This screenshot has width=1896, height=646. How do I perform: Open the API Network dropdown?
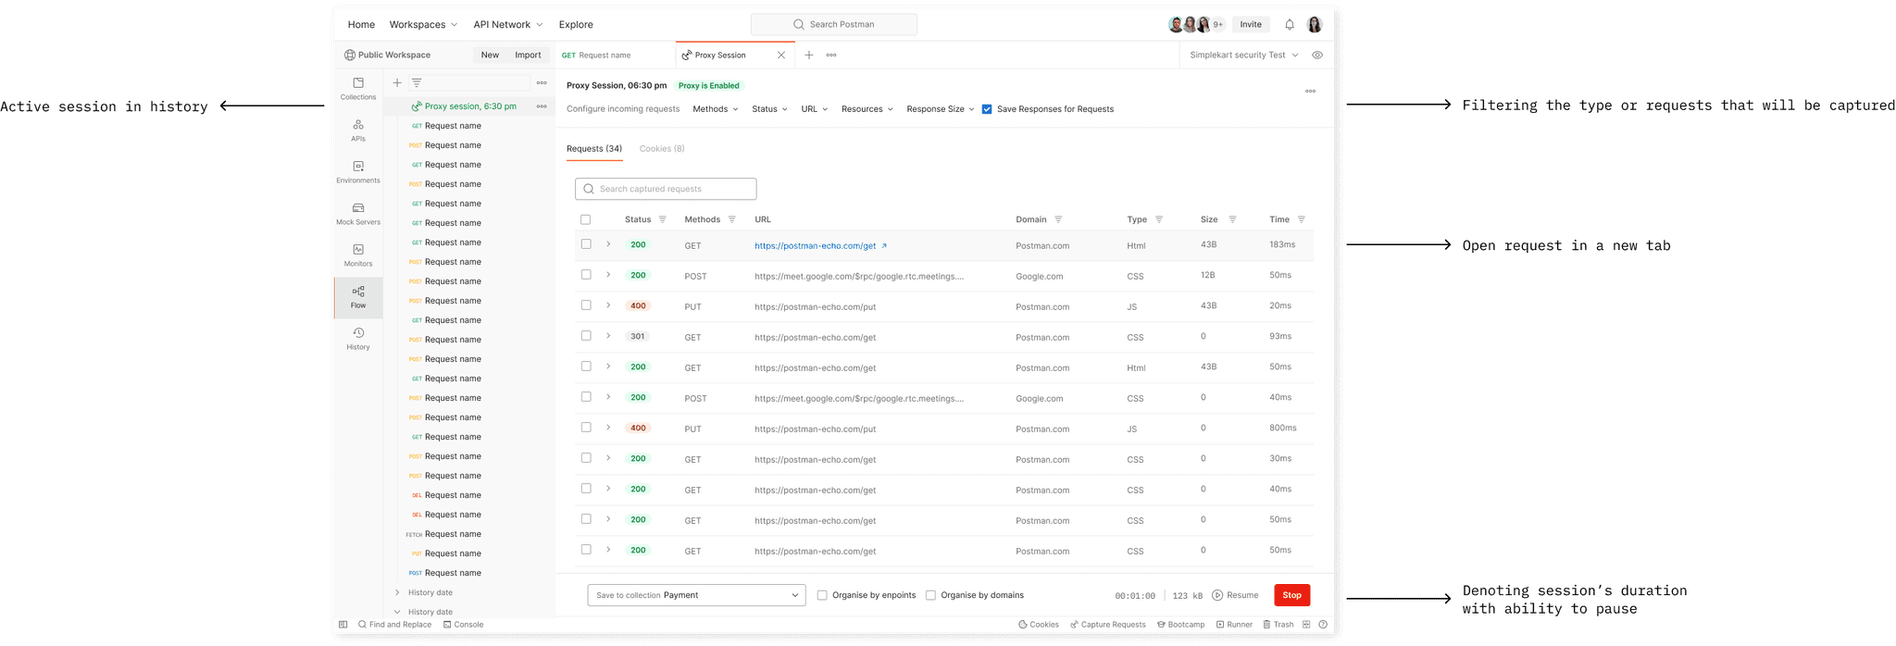pyautogui.click(x=508, y=25)
